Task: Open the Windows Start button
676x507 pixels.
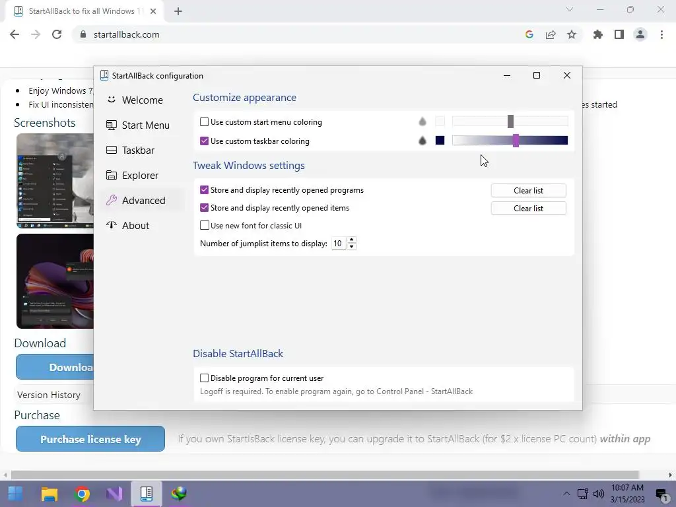Action: point(15,493)
